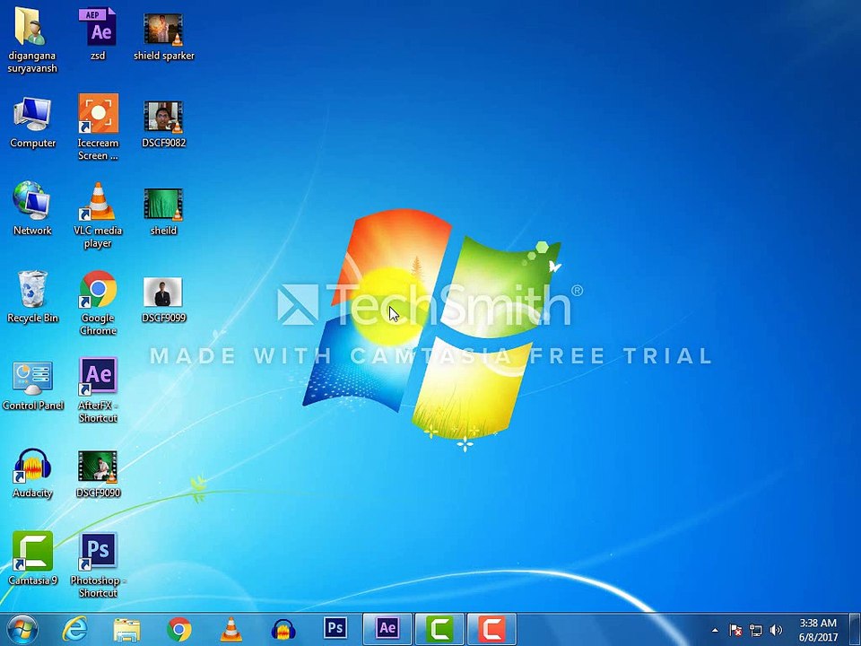Select the shield sparker video file
This screenshot has height=646, width=861.
click(x=163, y=36)
